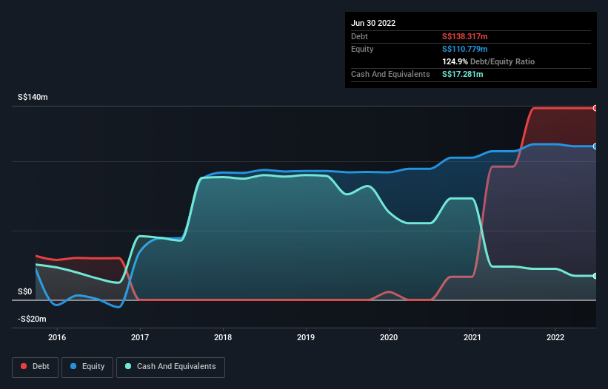Click the 2018 x-axis label

(223, 337)
